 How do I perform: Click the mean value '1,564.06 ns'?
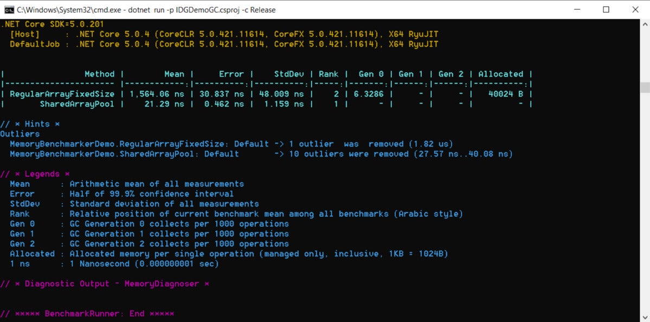click(x=157, y=94)
